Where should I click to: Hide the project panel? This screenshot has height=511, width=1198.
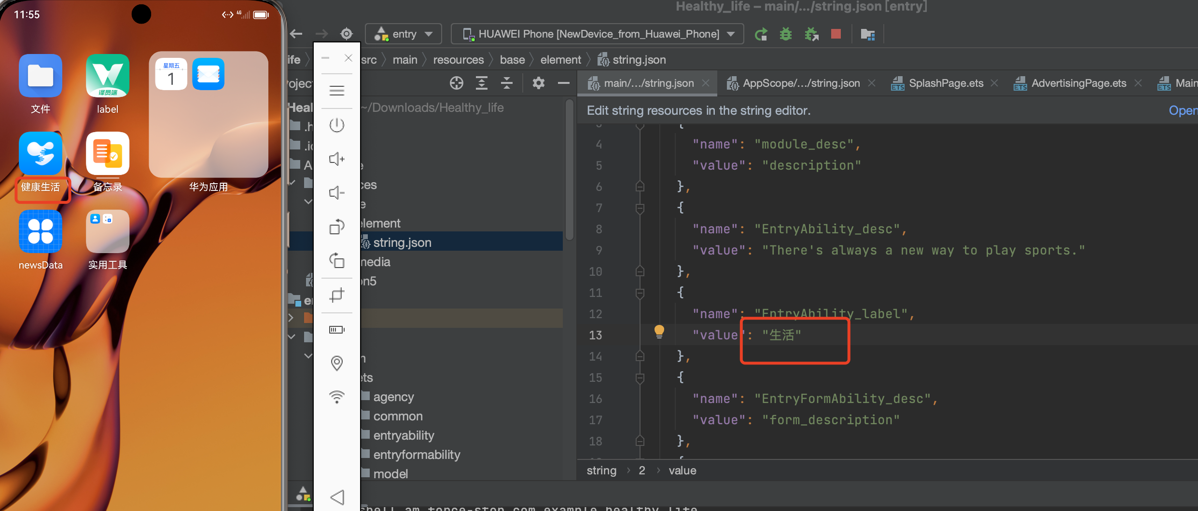(564, 83)
